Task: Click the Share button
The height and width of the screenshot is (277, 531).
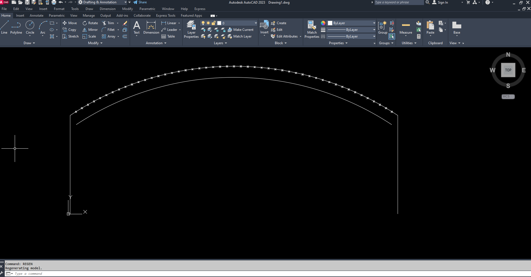Action: click(140, 2)
